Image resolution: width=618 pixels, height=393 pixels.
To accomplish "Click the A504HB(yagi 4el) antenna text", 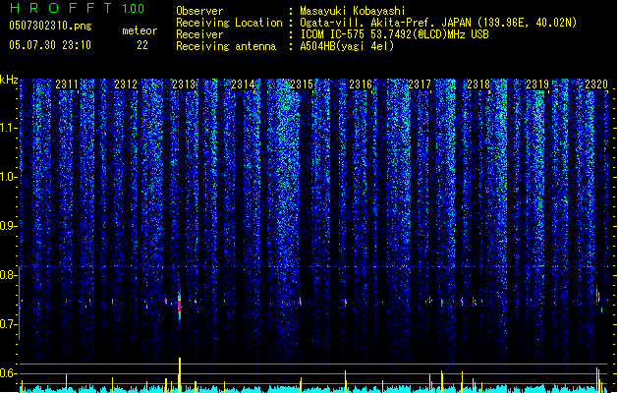I will pos(347,46).
